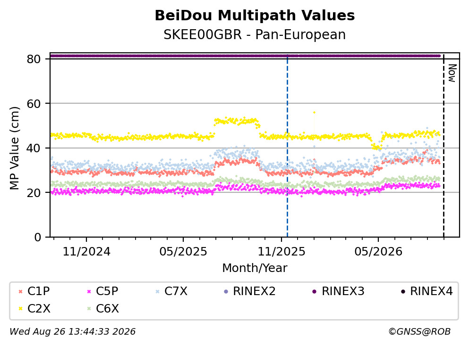
Task: Click the isolated yellow outlier point near 56
Action: click(314, 113)
